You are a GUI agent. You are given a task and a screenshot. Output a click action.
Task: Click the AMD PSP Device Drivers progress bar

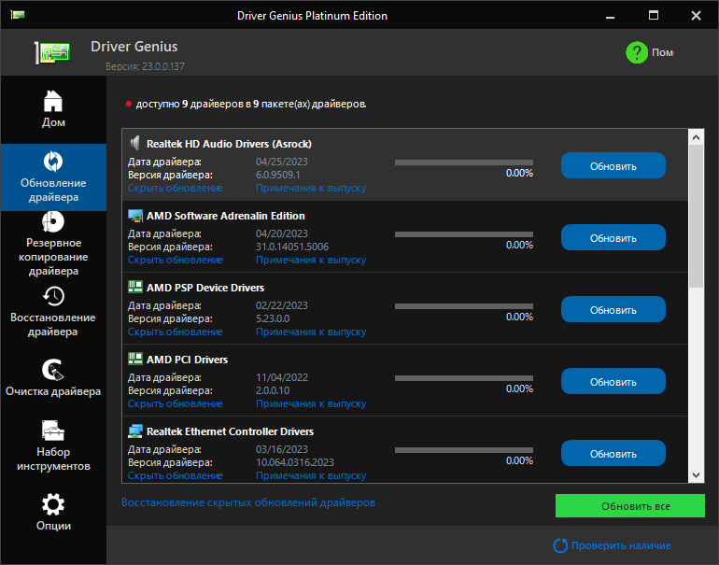point(463,306)
